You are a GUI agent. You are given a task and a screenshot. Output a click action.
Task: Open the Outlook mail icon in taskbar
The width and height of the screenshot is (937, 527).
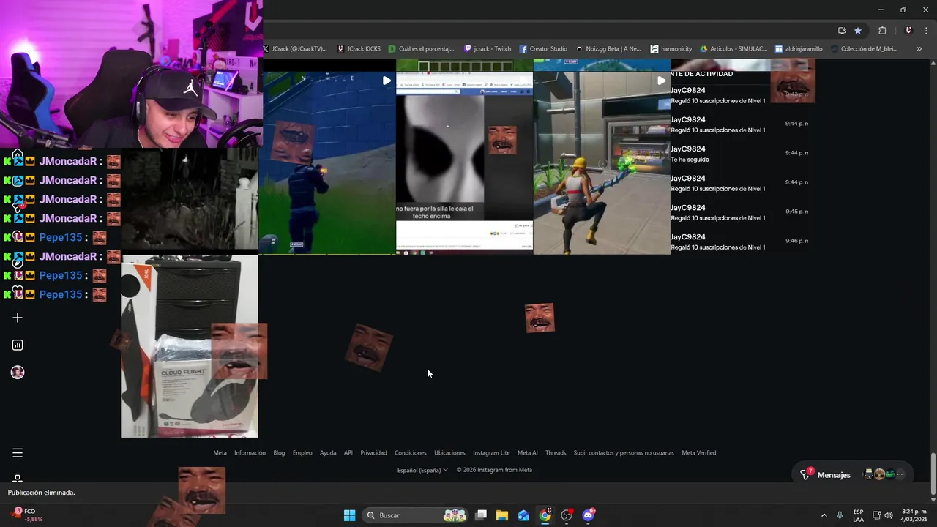pos(523,515)
